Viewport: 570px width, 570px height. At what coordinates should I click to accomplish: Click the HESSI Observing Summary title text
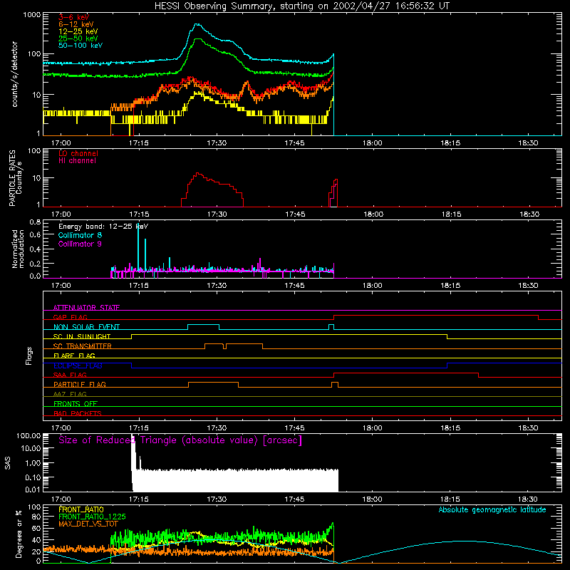(x=302, y=6)
